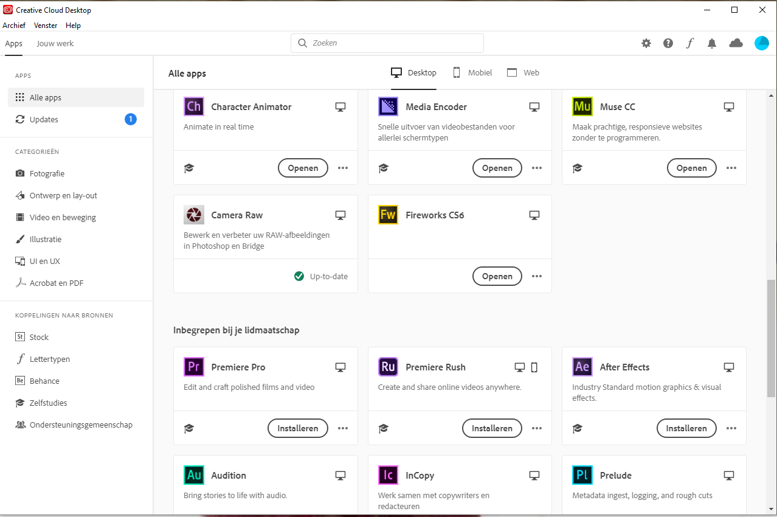Switch to the Jouw werk tab
777x517 pixels.
click(55, 44)
